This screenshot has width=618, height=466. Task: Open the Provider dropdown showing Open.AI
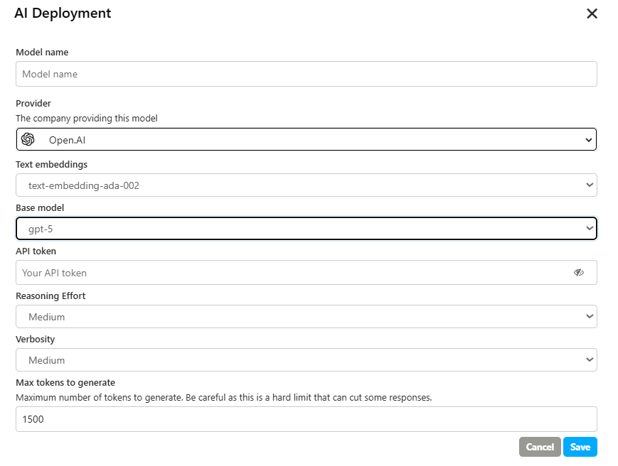(x=307, y=139)
